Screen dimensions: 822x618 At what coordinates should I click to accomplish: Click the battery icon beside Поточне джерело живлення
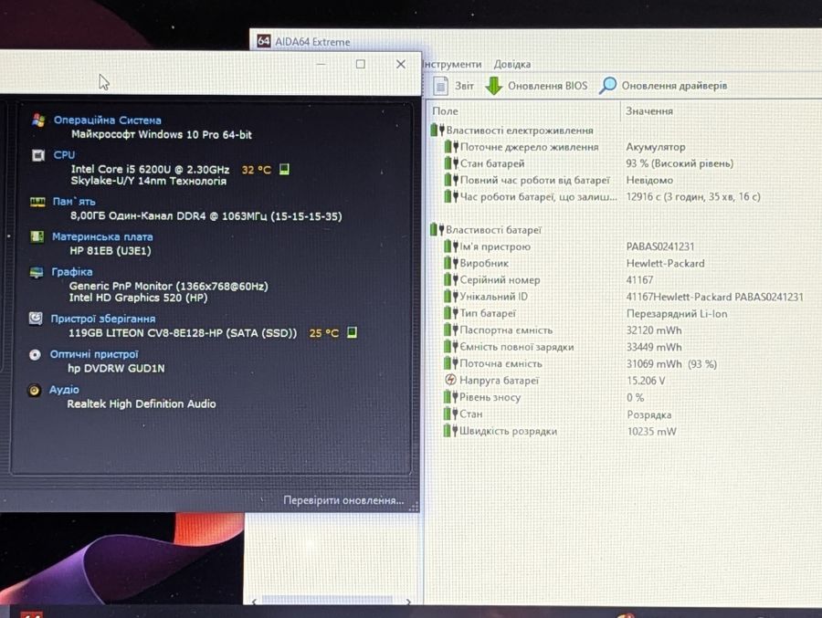pos(451,147)
